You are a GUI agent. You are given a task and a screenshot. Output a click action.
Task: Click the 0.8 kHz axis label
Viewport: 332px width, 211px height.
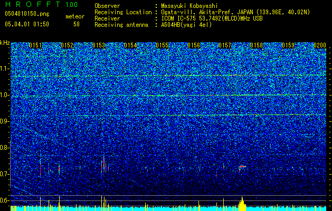point(5,148)
